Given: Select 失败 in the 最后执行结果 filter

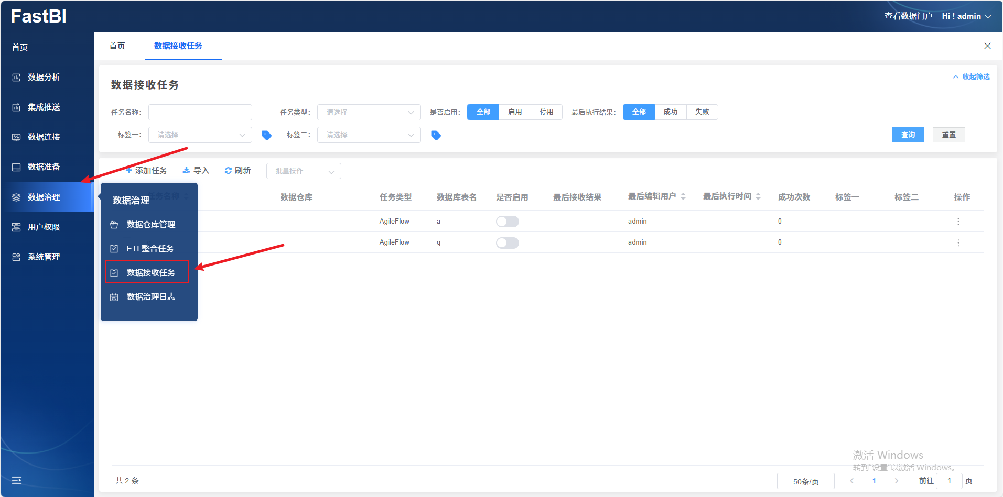Looking at the screenshot, I should (x=702, y=112).
